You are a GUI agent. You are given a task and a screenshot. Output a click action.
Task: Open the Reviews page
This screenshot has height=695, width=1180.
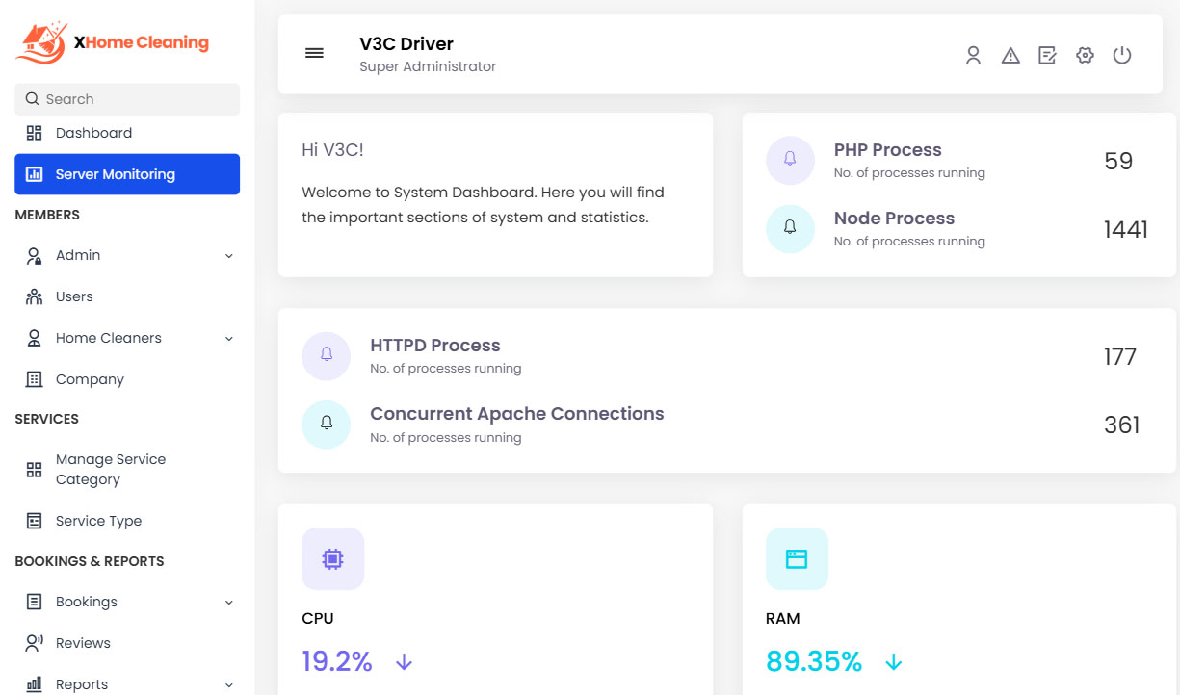tap(84, 642)
